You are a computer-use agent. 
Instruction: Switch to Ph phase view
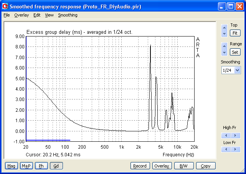[41, 166]
